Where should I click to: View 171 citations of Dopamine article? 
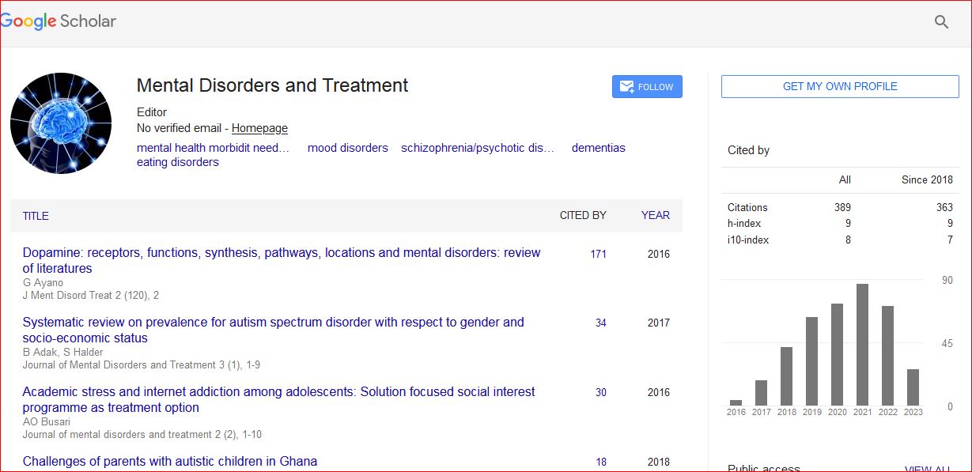coord(598,254)
